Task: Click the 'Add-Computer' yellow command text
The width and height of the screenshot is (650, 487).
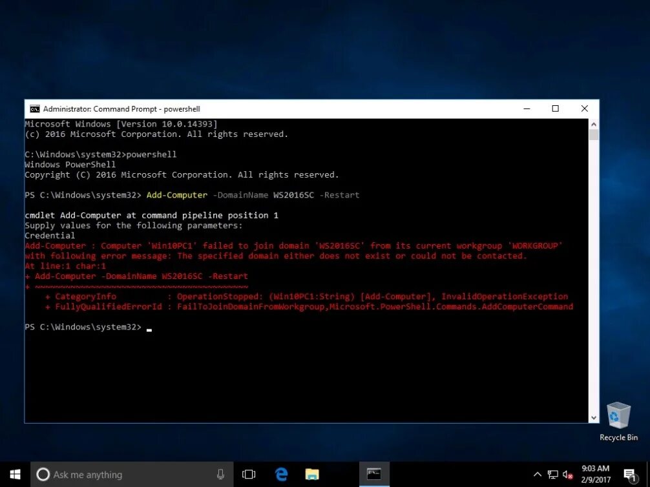Action: click(x=177, y=195)
